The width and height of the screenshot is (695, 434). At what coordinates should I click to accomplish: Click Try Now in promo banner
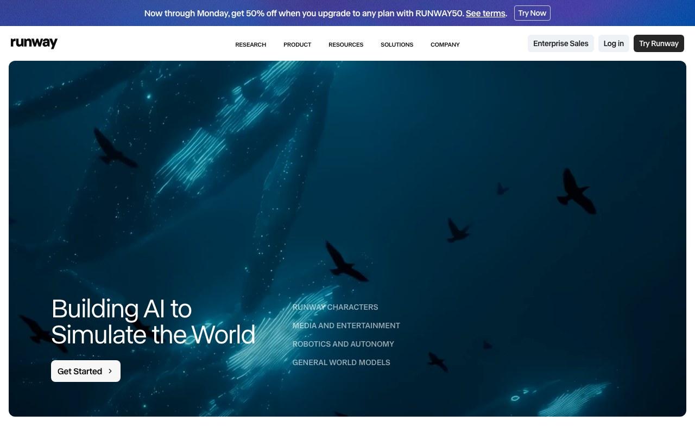tap(532, 13)
